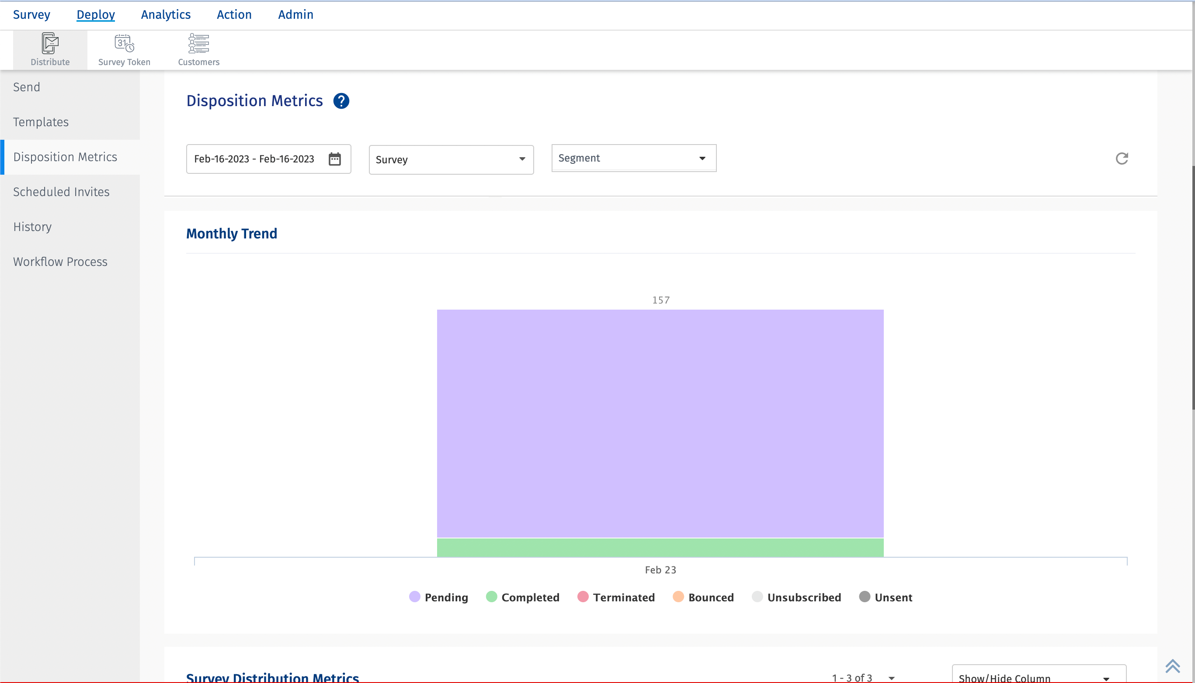The height and width of the screenshot is (683, 1195).
Task: Open the Admin menu tab
Action: click(x=295, y=14)
